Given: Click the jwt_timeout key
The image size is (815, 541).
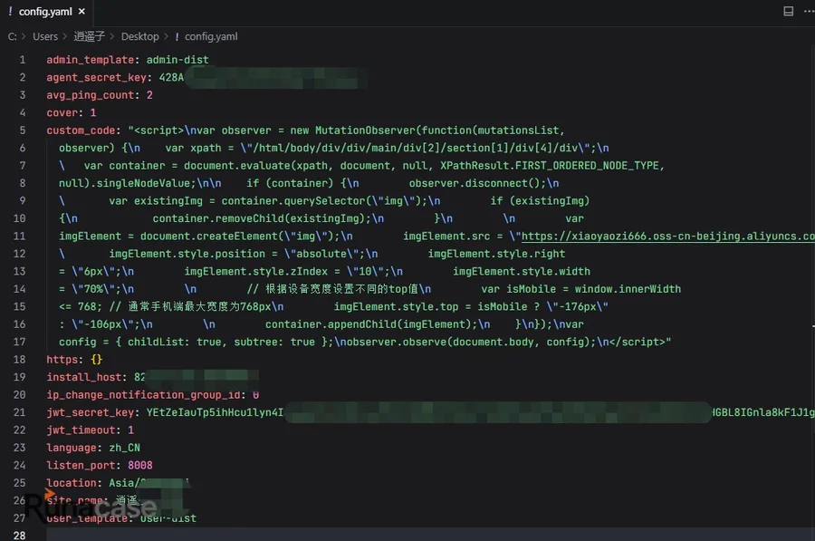Looking at the screenshot, I should click(x=81, y=430).
